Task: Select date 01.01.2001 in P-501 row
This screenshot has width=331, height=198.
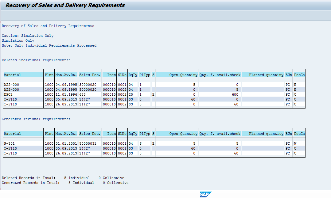Action: (66, 143)
